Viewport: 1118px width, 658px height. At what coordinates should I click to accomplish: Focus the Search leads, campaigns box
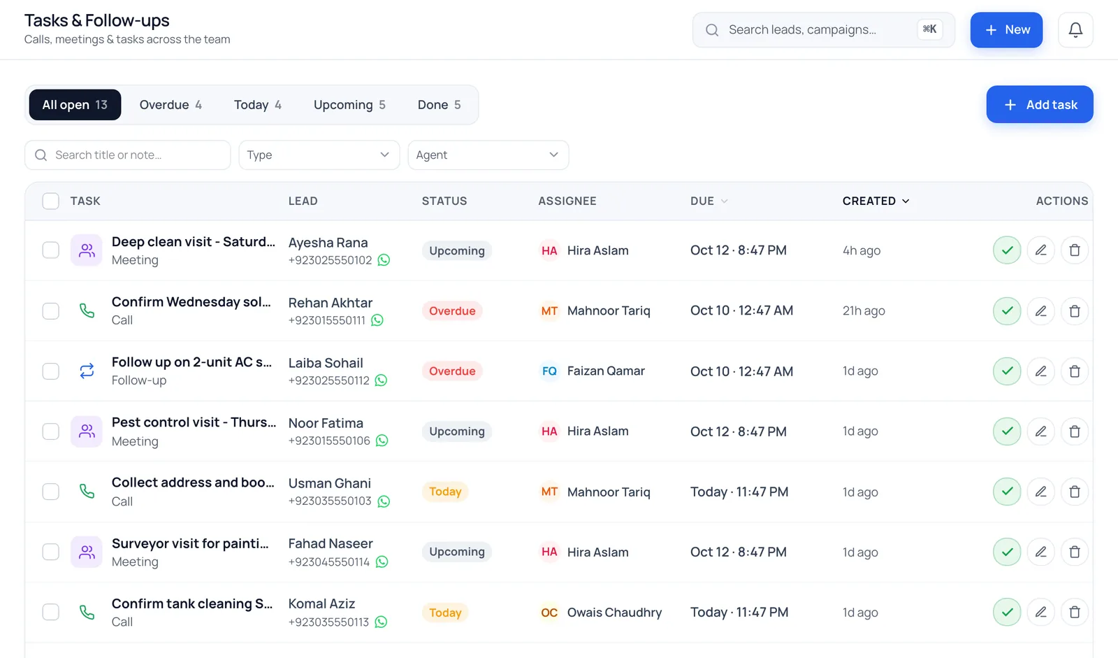point(823,30)
